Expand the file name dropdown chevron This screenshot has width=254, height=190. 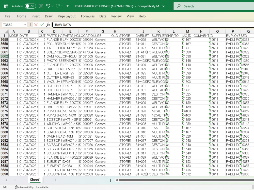164,6
